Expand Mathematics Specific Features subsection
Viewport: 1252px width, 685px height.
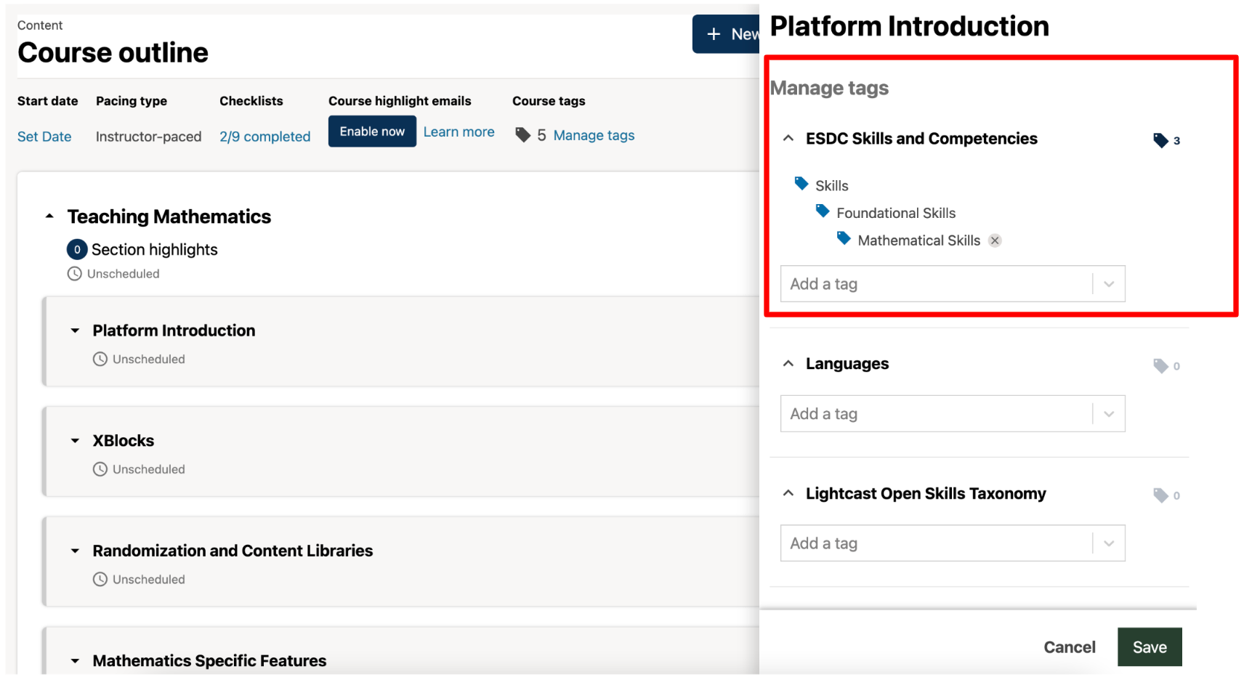[x=75, y=661]
